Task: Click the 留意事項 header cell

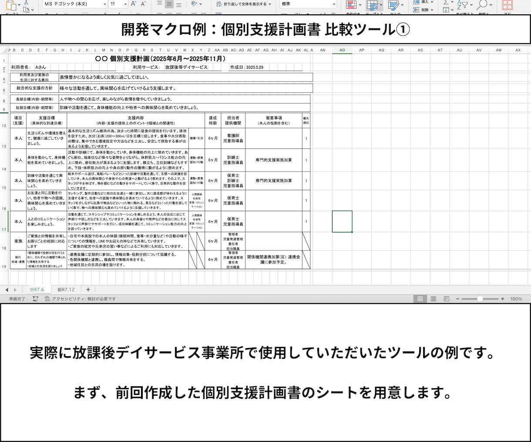Action: click(273, 120)
